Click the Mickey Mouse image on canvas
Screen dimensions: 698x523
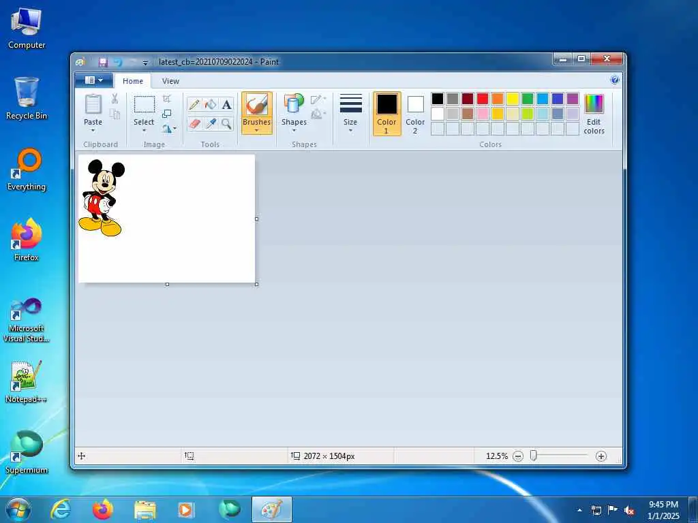102,197
